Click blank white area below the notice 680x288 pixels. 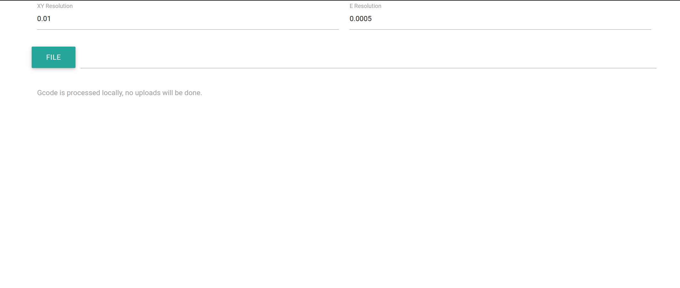(x=320, y=192)
